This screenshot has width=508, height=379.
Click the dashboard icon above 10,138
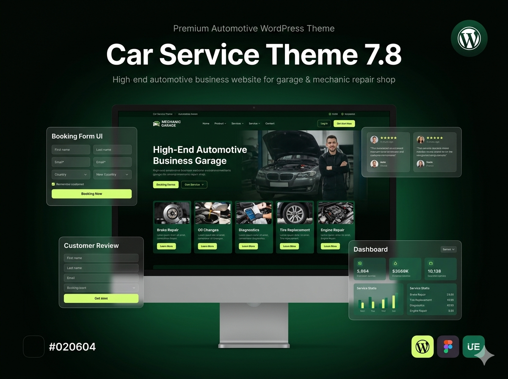pyautogui.click(x=431, y=263)
